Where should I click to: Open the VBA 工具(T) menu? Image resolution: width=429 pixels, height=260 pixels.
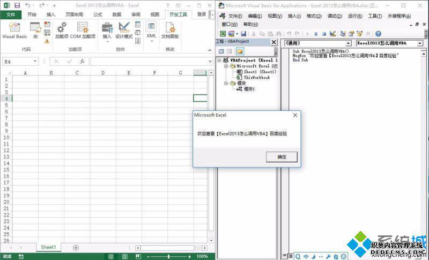(375, 16)
